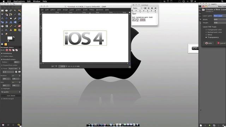Reset colors to default black and white
The image size is (226, 127).
(x=8, y=41)
